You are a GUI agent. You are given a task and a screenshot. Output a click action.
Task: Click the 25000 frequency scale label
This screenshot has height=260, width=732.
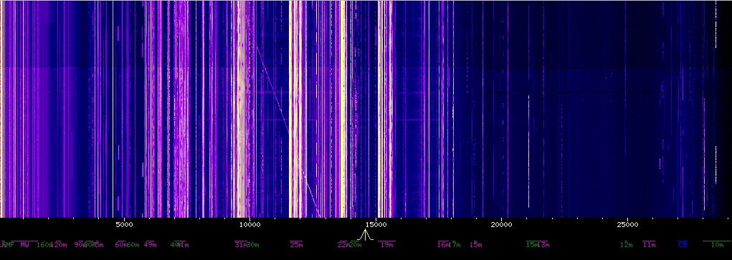pyautogui.click(x=627, y=224)
